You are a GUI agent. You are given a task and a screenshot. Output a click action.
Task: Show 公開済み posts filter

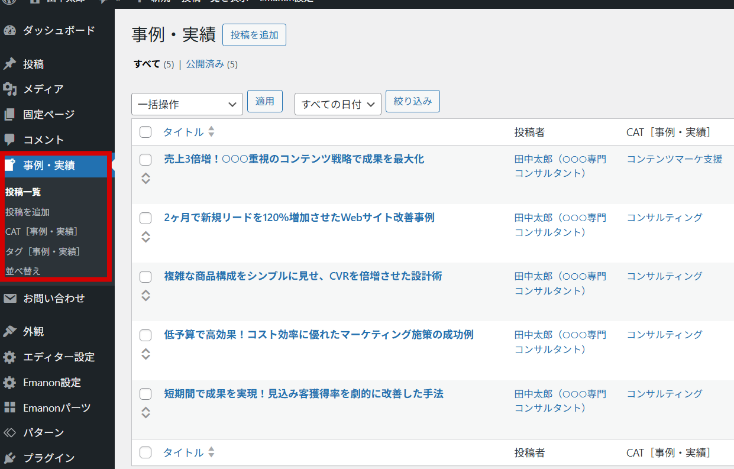click(205, 64)
